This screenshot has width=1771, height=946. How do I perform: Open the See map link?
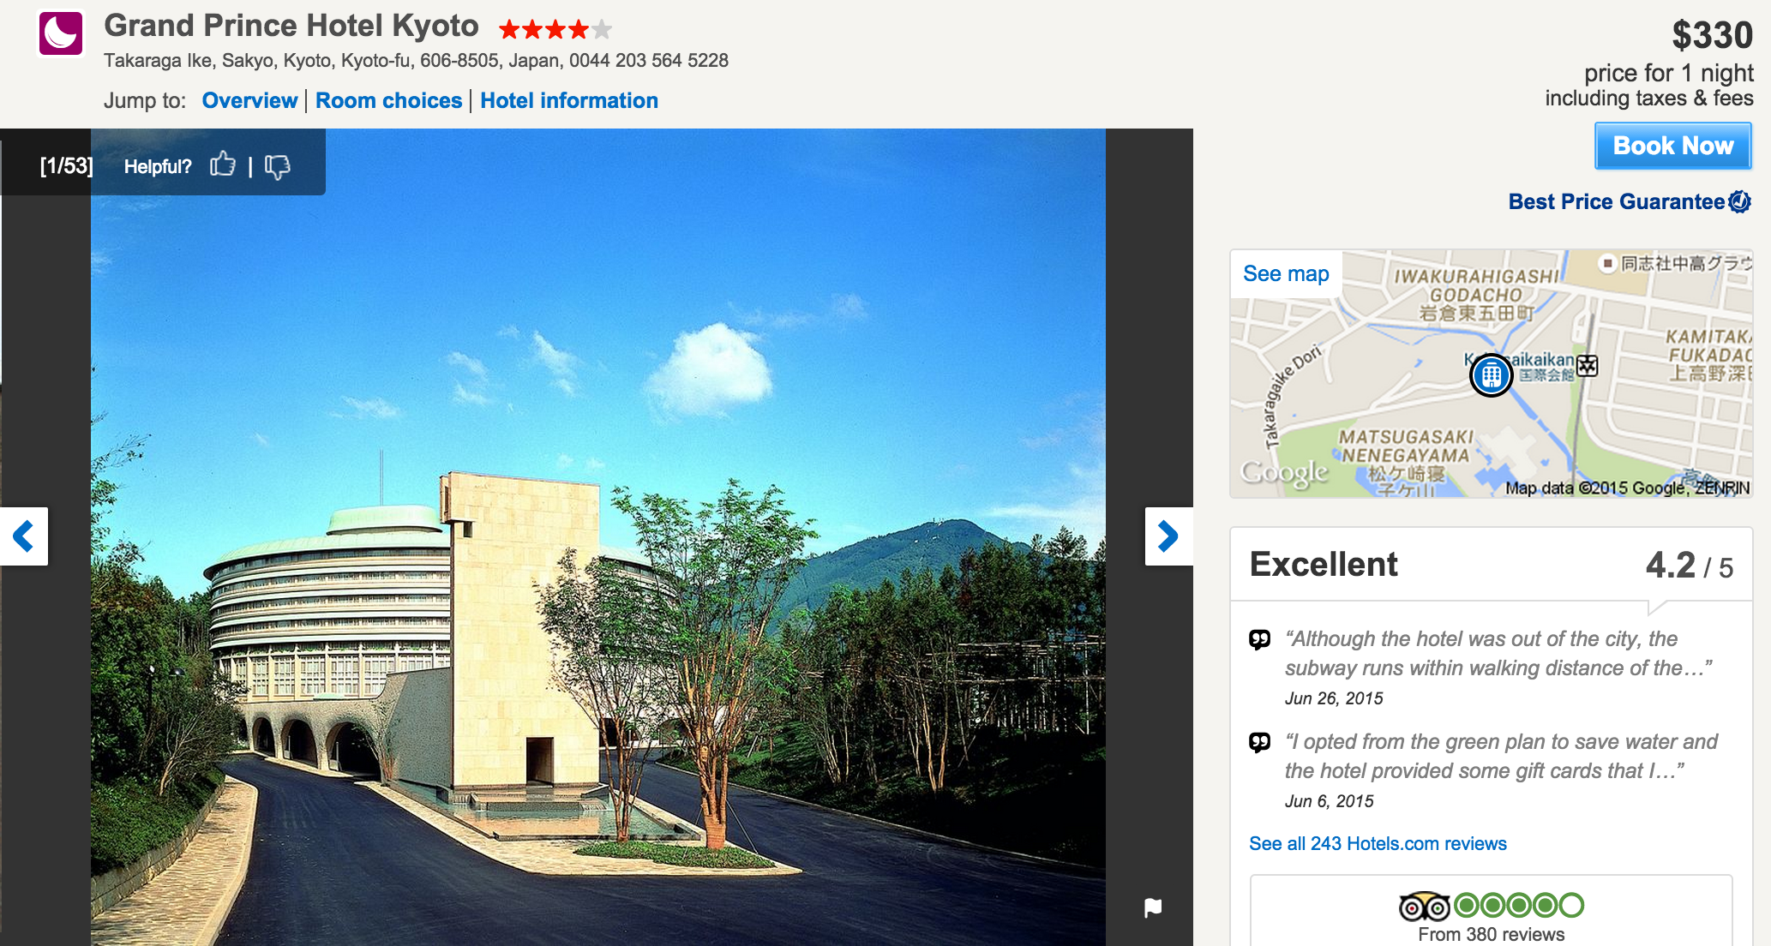click(1286, 273)
